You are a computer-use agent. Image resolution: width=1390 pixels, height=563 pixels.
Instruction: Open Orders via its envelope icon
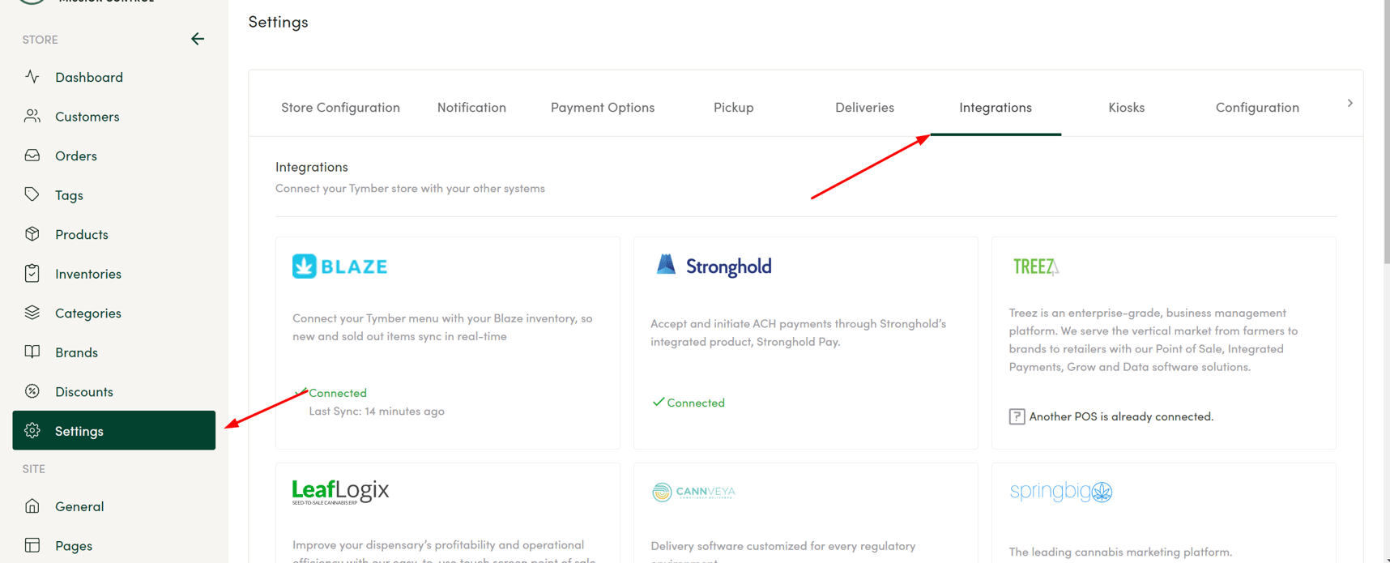click(32, 156)
